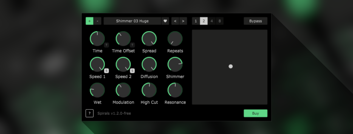Viewport: 353px width, 134px height.
Task: Go to next preset with right arrow
Action: point(183,21)
